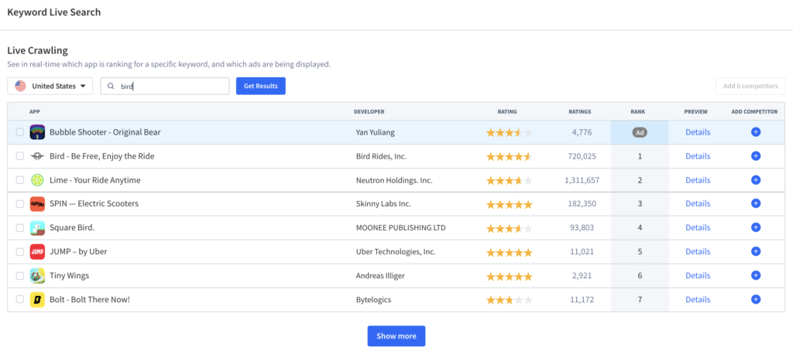Sort by the RATINGS column header
Screen dimensions: 793x364
(579, 111)
